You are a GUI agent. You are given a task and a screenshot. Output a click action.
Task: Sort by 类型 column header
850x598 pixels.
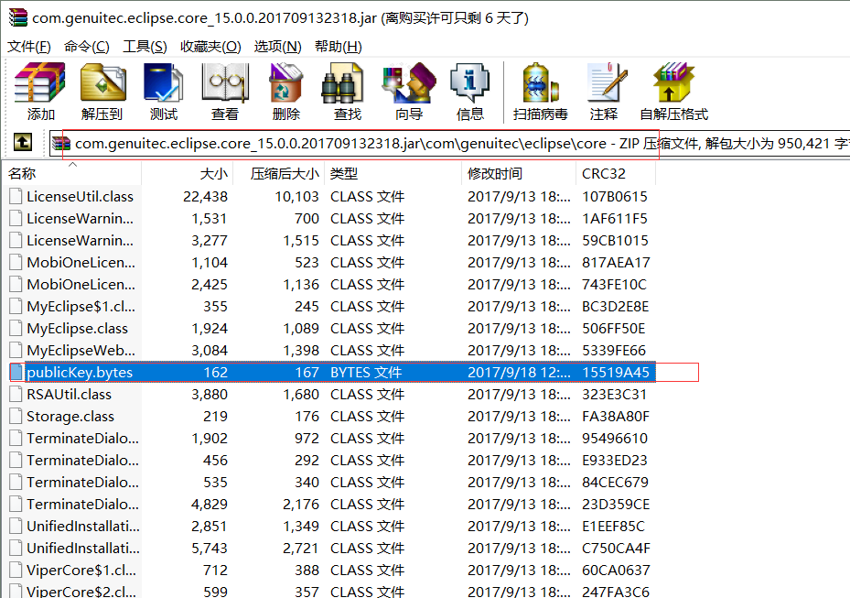pos(393,174)
